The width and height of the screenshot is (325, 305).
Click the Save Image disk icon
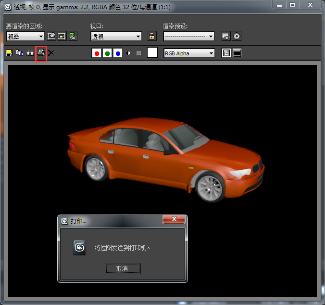click(9, 53)
